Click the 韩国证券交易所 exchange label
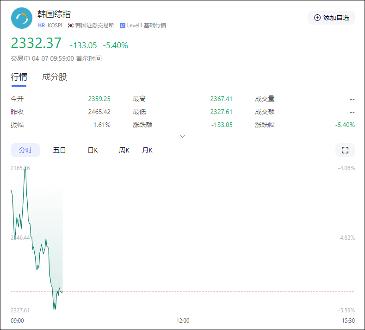This screenshot has width=365, height=330. 94,25
